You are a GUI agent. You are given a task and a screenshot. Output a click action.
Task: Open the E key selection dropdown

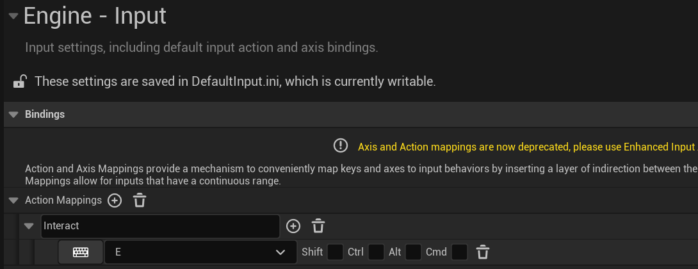click(x=200, y=252)
